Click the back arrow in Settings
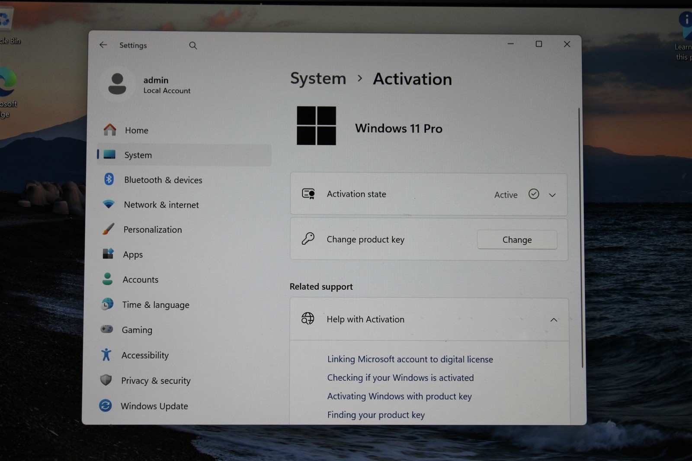This screenshot has width=692, height=461. [103, 45]
